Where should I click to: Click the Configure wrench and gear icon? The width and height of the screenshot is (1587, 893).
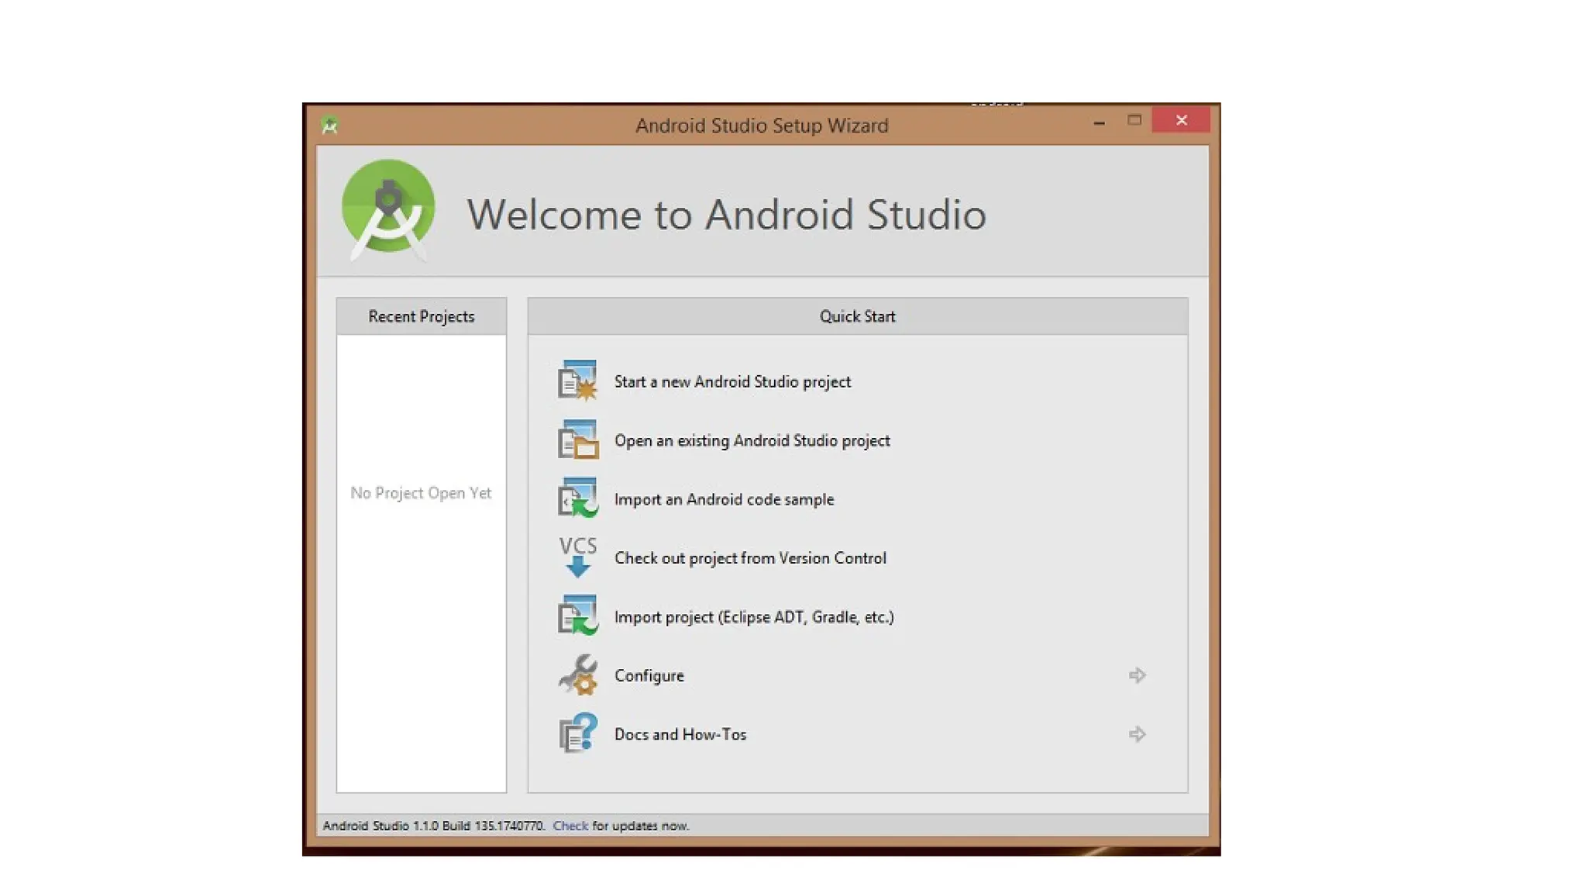click(x=578, y=675)
